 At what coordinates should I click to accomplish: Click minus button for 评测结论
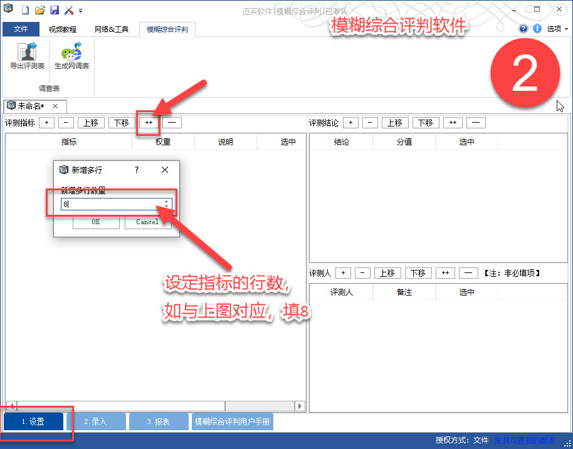(x=370, y=123)
